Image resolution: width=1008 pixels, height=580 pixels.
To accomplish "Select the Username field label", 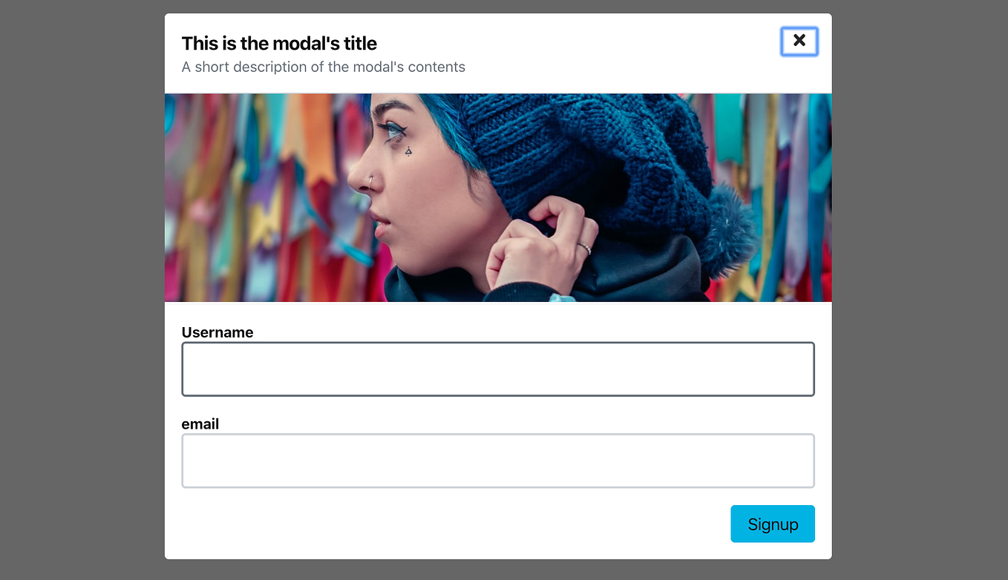I will point(217,332).
